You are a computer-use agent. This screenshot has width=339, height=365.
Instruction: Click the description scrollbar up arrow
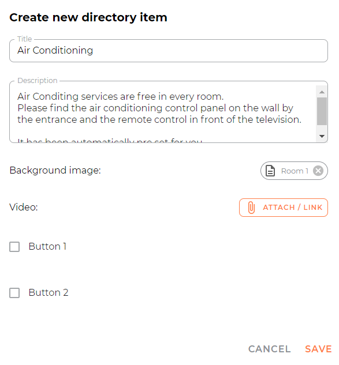point(322,92)
